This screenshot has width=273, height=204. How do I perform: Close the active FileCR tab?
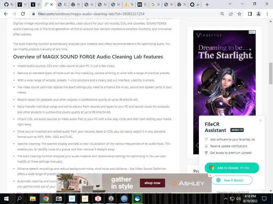pyautogui.click(x=51, y=5)
